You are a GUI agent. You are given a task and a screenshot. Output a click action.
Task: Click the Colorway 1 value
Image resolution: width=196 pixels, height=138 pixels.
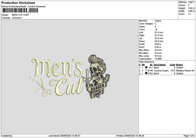pyautogui.click(x=17, y=18)
